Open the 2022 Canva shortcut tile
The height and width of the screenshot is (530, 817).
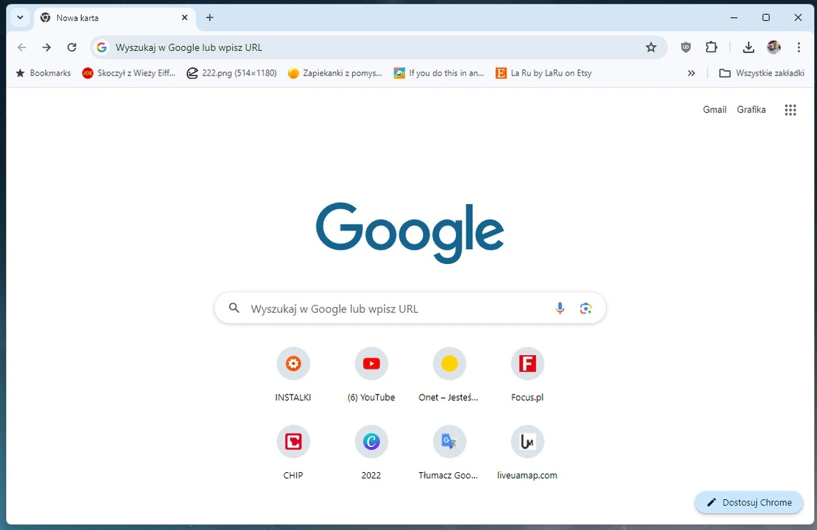pos(371,452)
